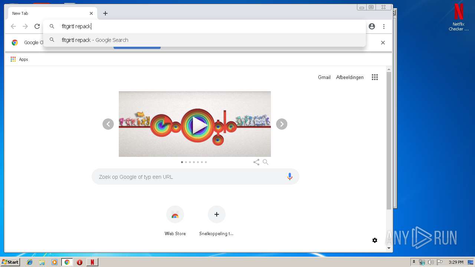The height and width of the screenshot is (267, 475).
Task: Open the Windows Start menu
Action: coord(10,262)
